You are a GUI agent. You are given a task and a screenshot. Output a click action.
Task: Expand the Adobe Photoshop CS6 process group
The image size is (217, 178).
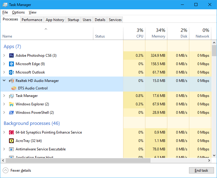[x=4, y=56]
